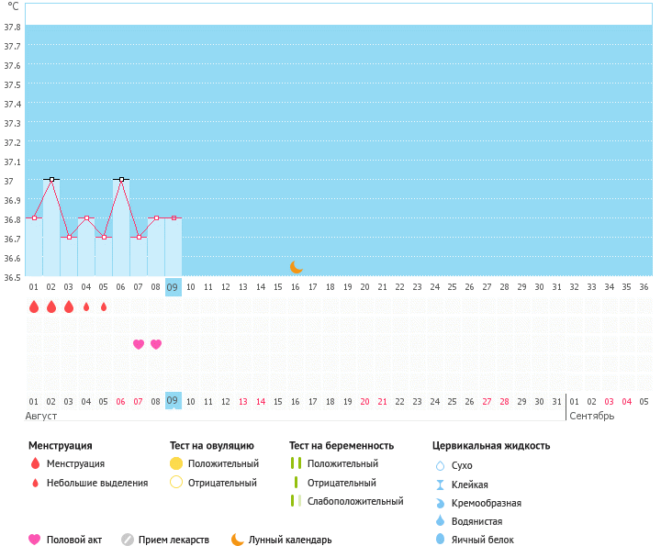Select the 37.0 temperature point on day 02
The width and height of the screenshot is (661, 546).
click(x=51, y=180)
